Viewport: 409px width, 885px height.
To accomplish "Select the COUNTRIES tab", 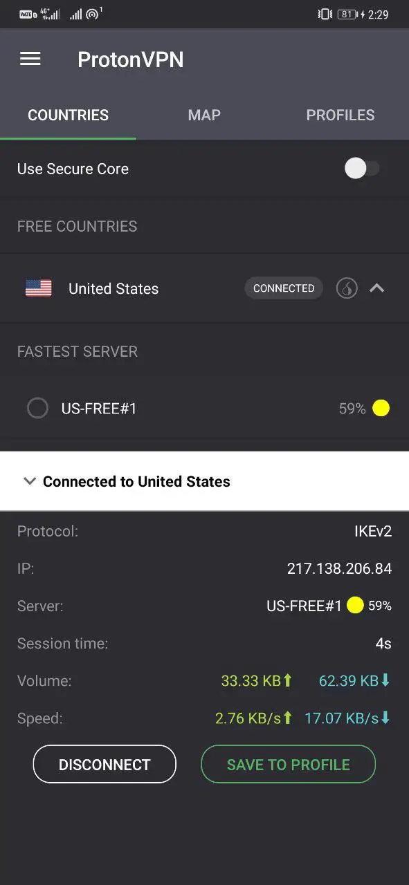I will [x=68, y=115].
